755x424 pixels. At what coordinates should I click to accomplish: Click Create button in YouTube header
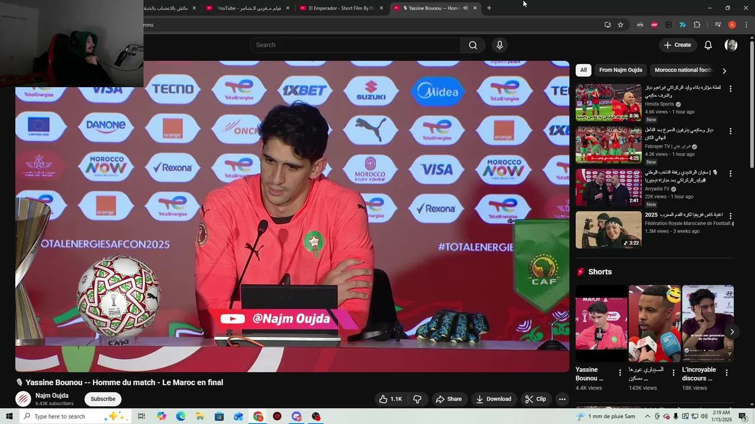coord(677,45)
